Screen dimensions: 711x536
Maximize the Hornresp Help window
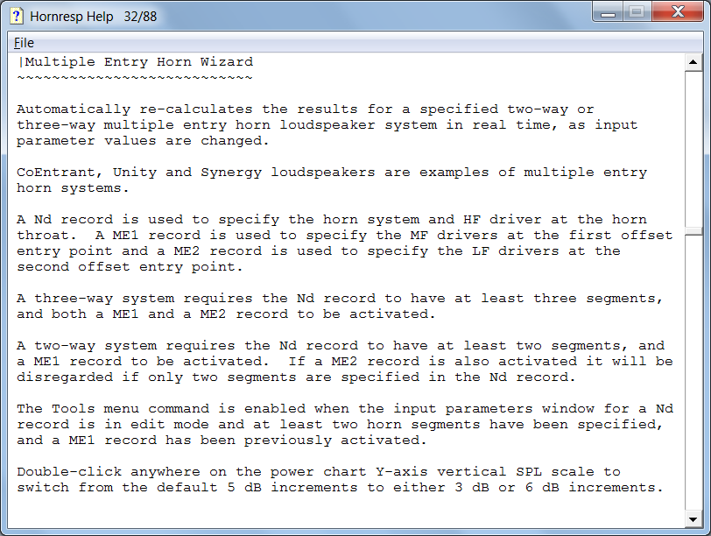point(637,12)
